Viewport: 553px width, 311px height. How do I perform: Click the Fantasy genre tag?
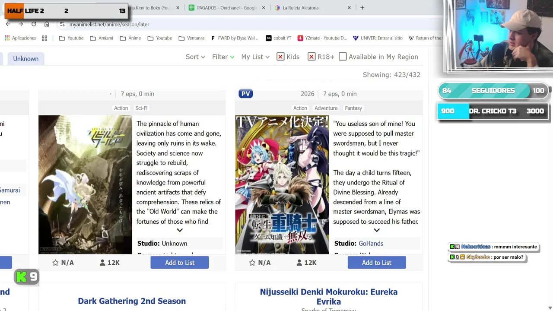(x=353, y=108)
